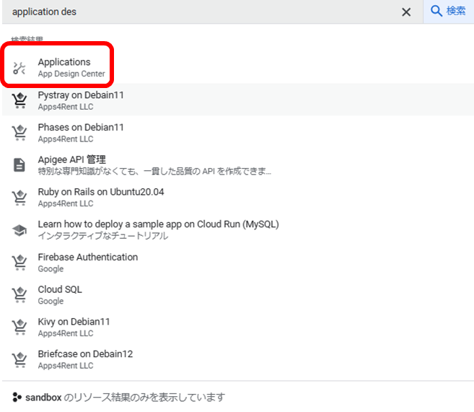Screen dimensions: 474x412
Task: Select Cloud SQL result
Action: (238, 294)
